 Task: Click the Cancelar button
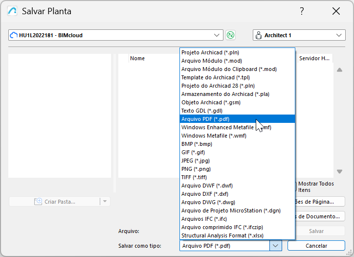click(x=316, y=246)
